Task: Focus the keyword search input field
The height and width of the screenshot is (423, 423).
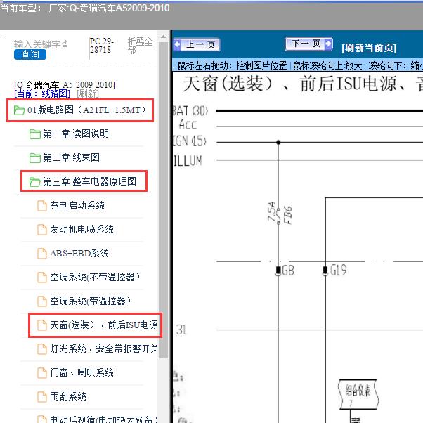Action: coord(41,44)
